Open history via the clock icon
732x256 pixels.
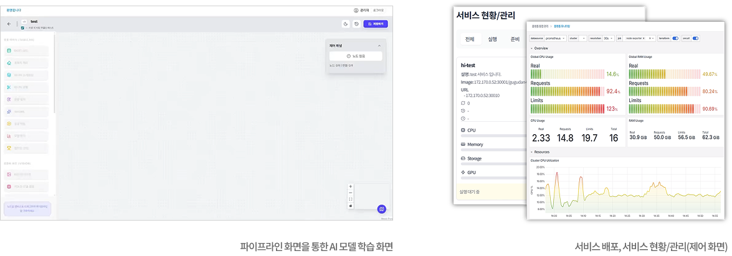click(356, 24)
